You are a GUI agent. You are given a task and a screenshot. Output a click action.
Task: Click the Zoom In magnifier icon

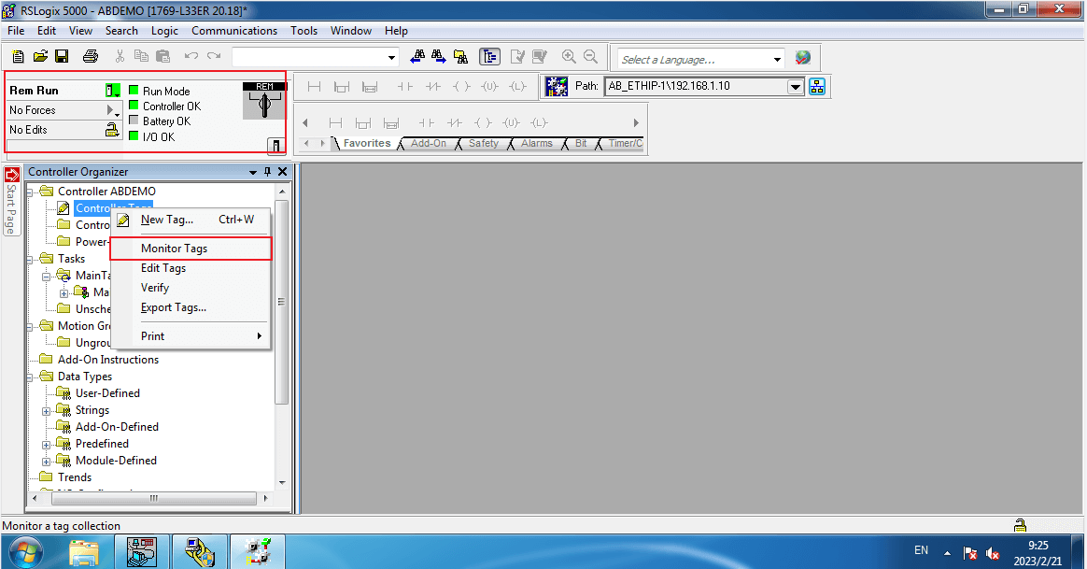click(x=569, y=57)
